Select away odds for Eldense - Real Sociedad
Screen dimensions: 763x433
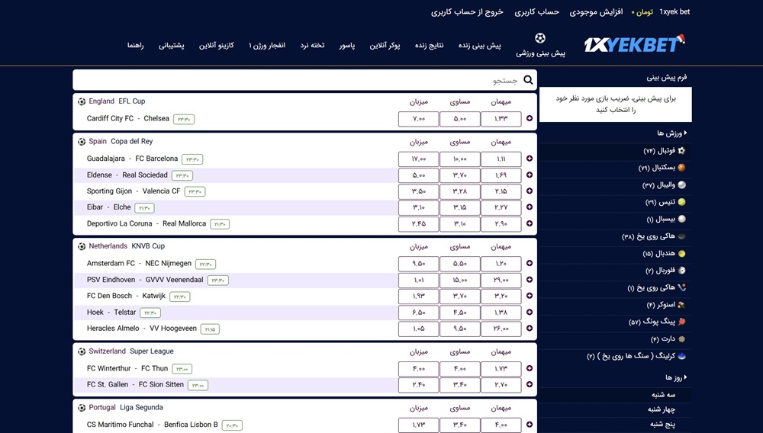tap(501, 175)
